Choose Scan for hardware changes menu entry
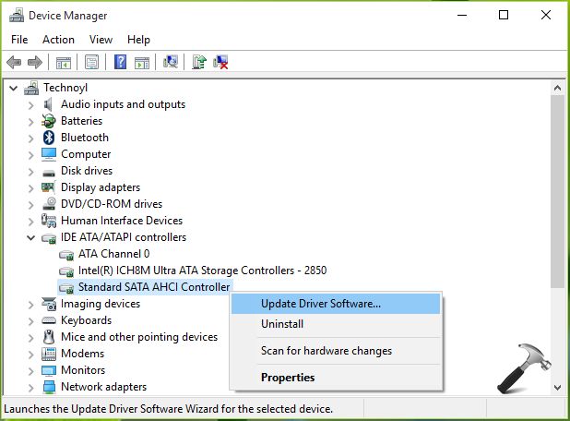Screen dimensions: 570x421 click(x=336, y=351)
